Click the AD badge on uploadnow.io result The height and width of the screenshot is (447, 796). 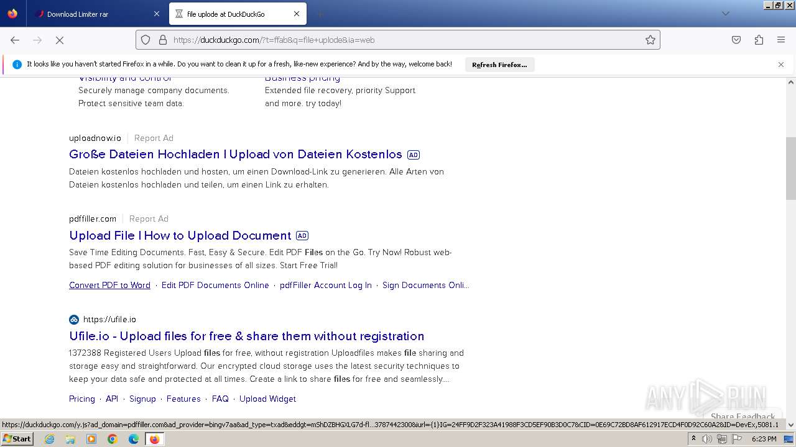pos(413,155)
